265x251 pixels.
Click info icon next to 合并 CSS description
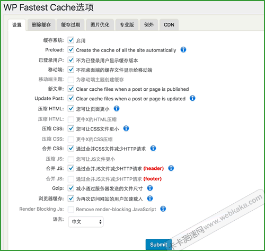pyautogui.click(x=153, y=148)
